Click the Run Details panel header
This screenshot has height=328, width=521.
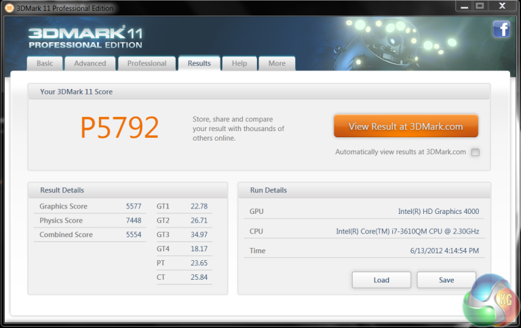click(364, 190)
